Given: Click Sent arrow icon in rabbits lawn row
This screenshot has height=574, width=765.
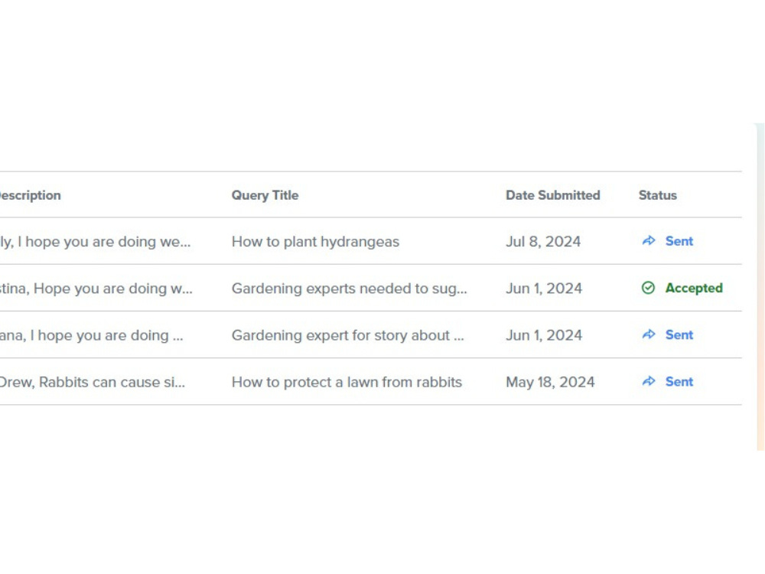Looking at the screenshot, I should click(649, 381).
